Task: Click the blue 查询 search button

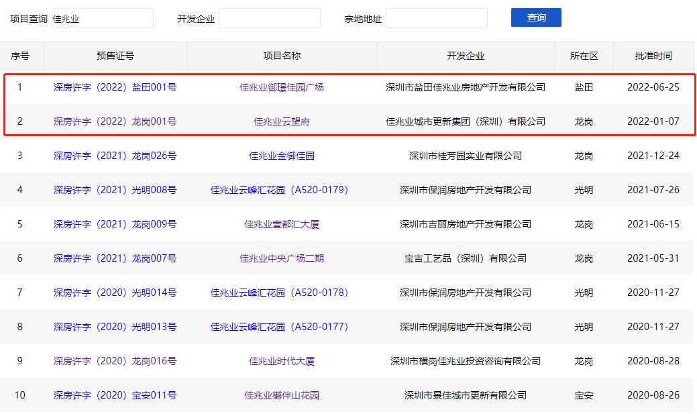Action: click(x=535, y=17)
